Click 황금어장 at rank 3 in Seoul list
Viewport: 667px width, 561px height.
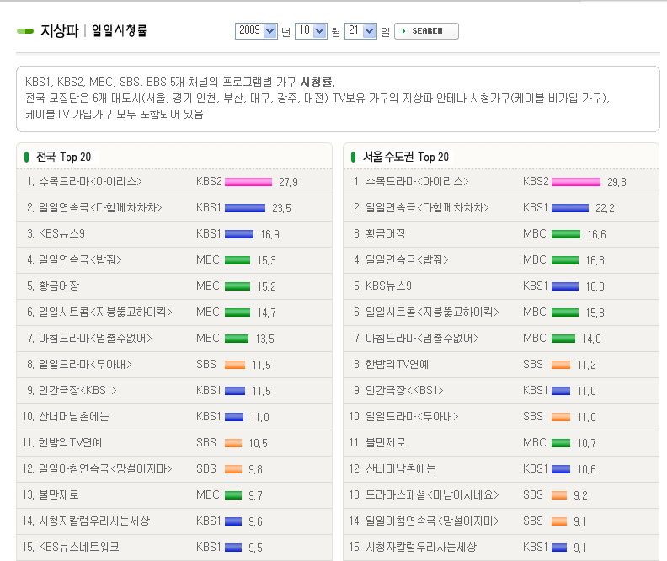pyautogui.click(x=386, y=233)
